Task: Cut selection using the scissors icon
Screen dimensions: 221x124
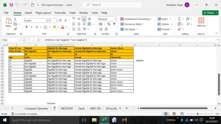Action: pyautogui.click(x=15, y=19)
